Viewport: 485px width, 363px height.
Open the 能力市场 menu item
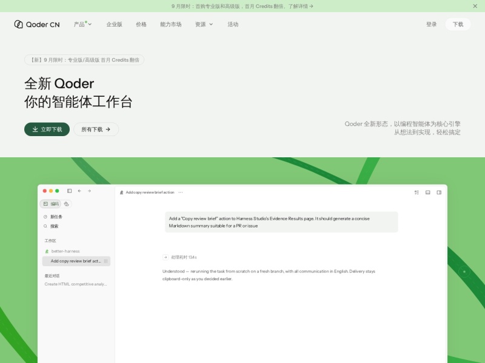click(171, 24)
